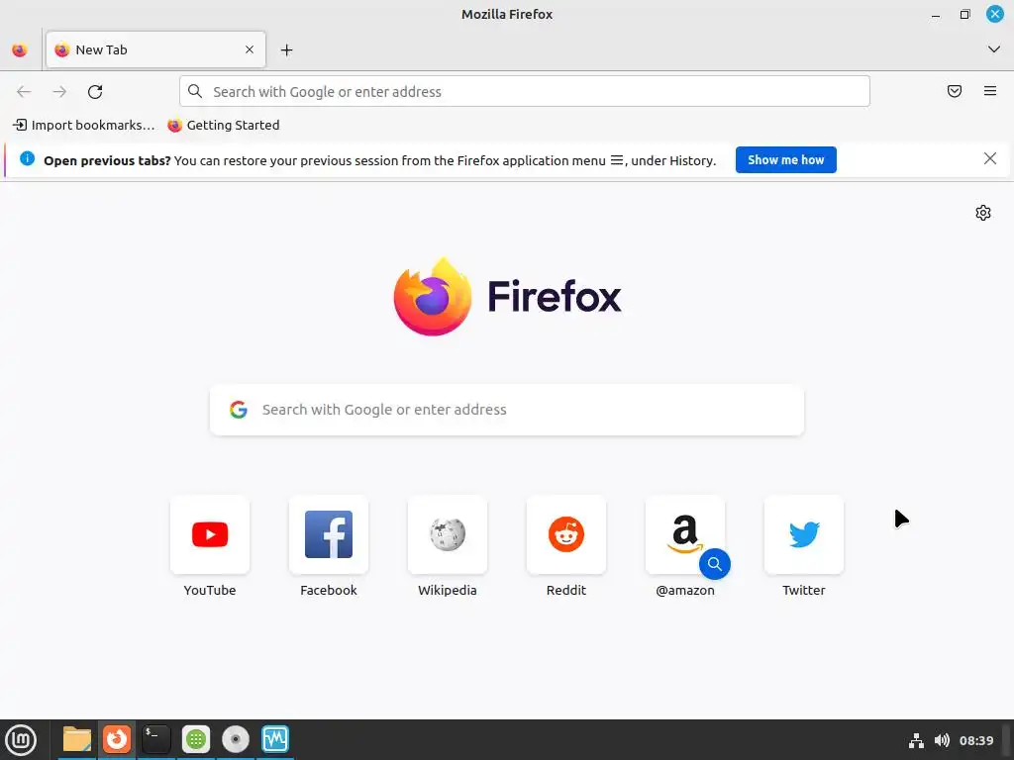Click the info icon in notification bar
Screen dimensions: 1014x760
point(27,159)
